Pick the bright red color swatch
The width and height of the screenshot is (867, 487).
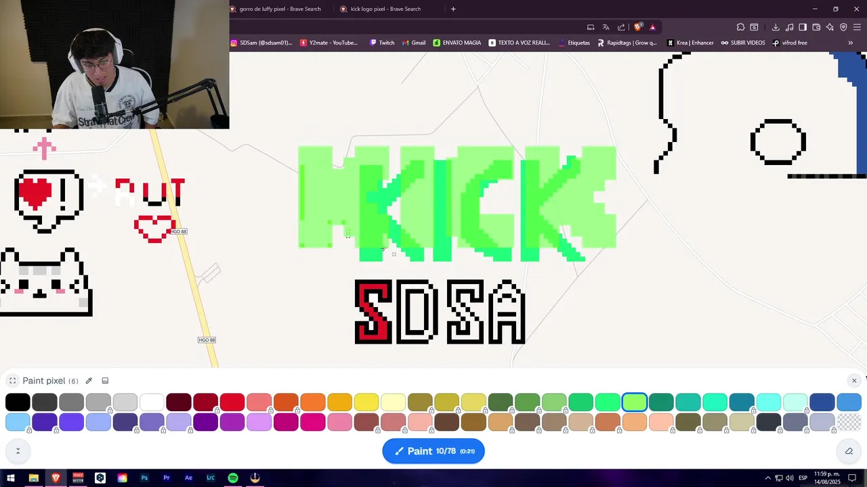[232, 402]
